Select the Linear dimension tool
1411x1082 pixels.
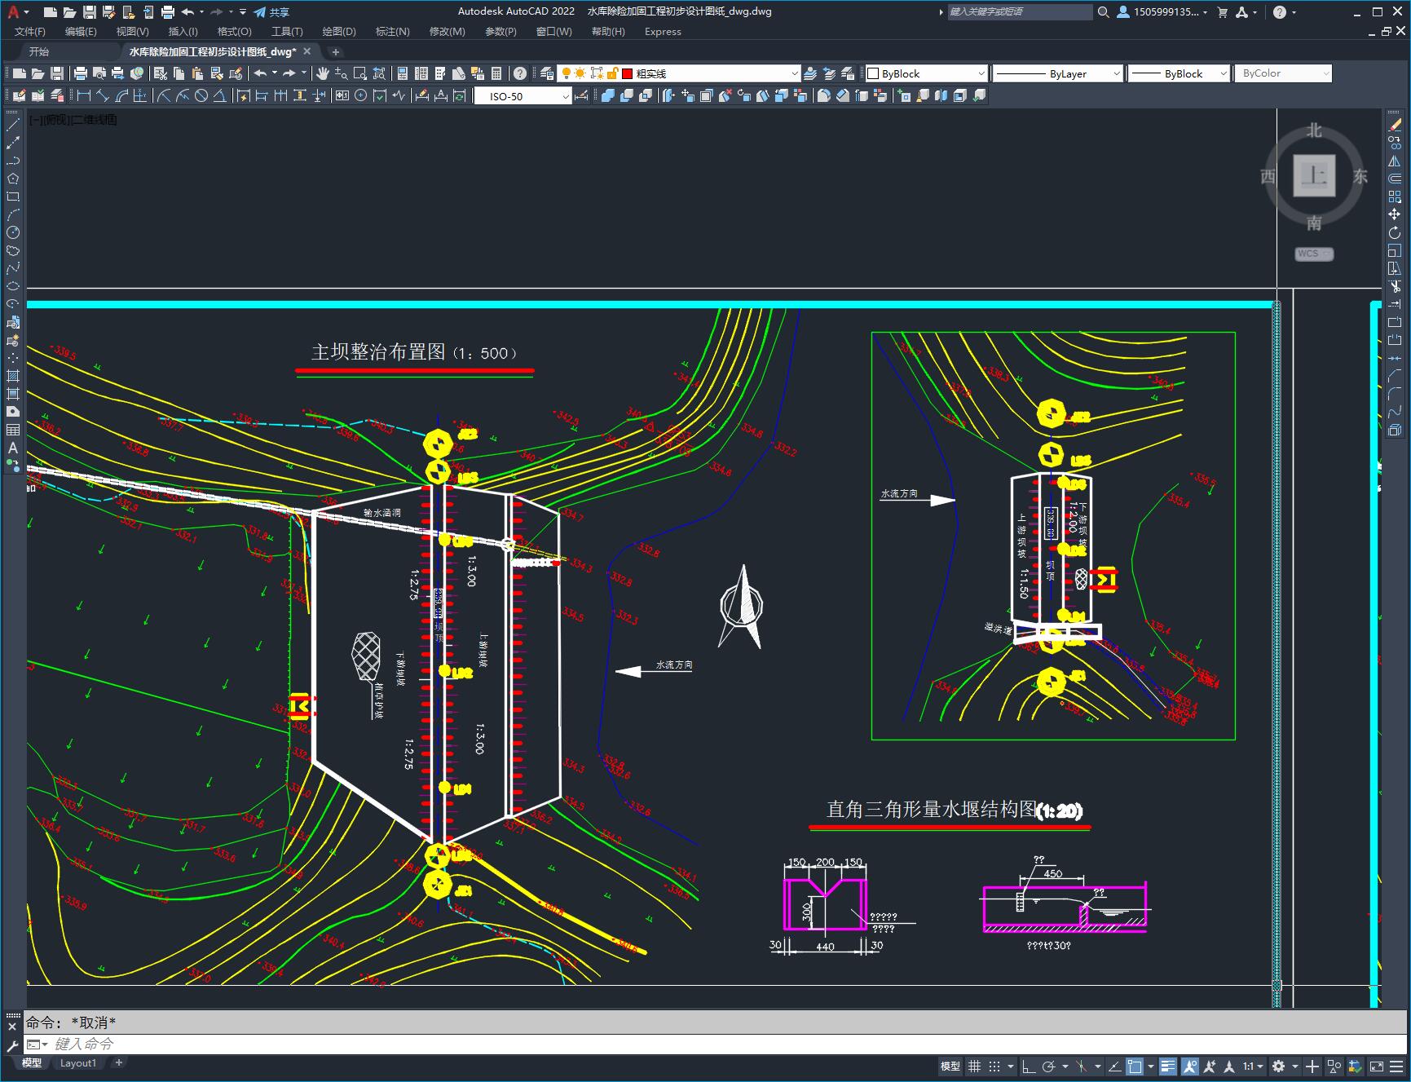tap(83, 96)
